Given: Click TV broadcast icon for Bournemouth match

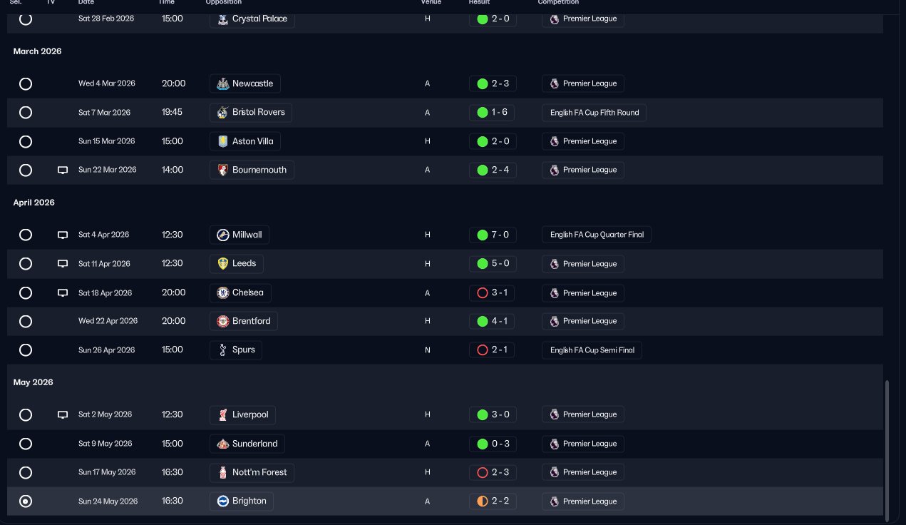Looking at the screenshot, I should (x=63, y=170).
